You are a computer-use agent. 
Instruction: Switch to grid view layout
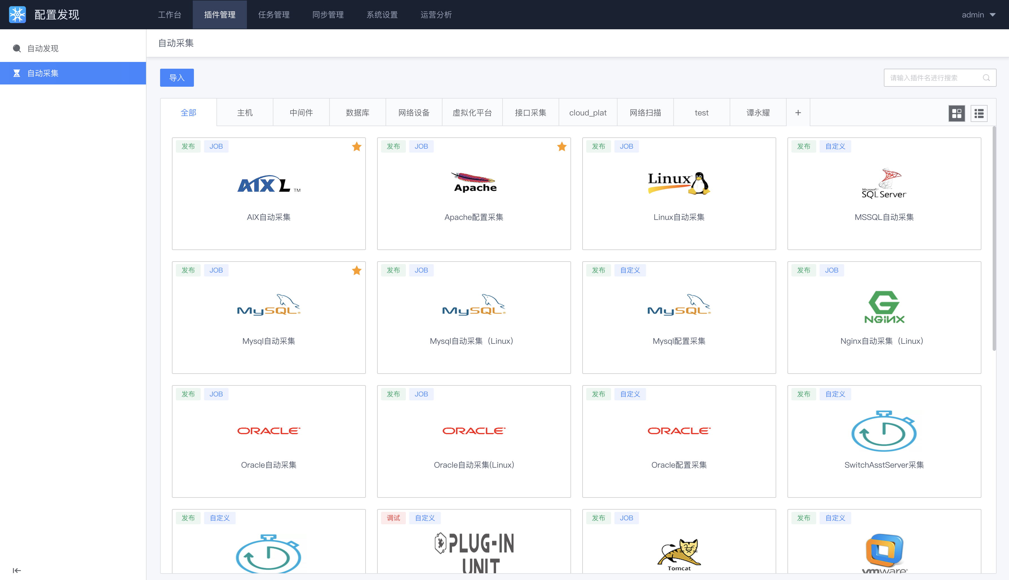coord(956,113)
